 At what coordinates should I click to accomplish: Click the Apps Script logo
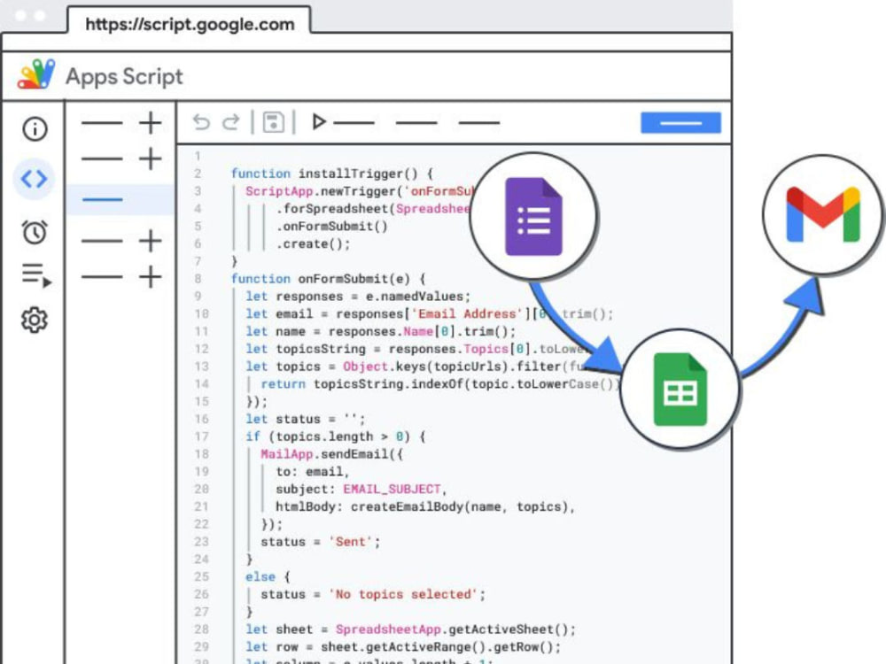36,74
